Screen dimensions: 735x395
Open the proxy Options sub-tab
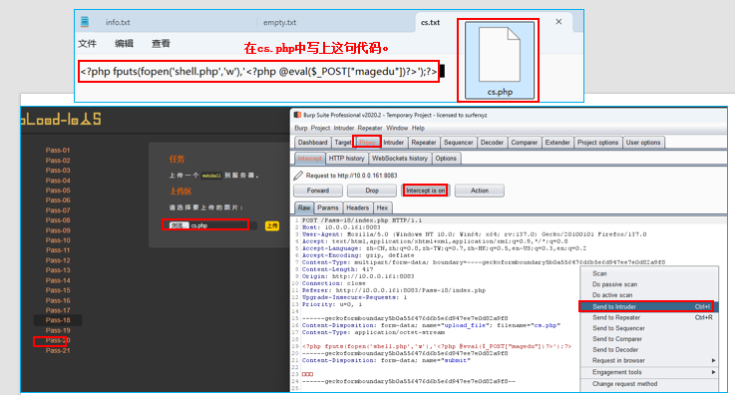tap(446, 159)
